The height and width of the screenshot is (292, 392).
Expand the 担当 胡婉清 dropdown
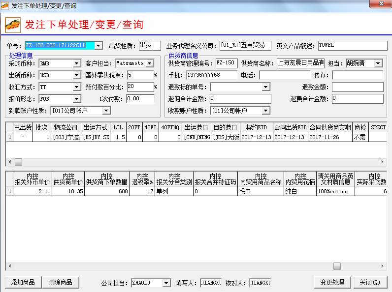(x=378, y=63)
